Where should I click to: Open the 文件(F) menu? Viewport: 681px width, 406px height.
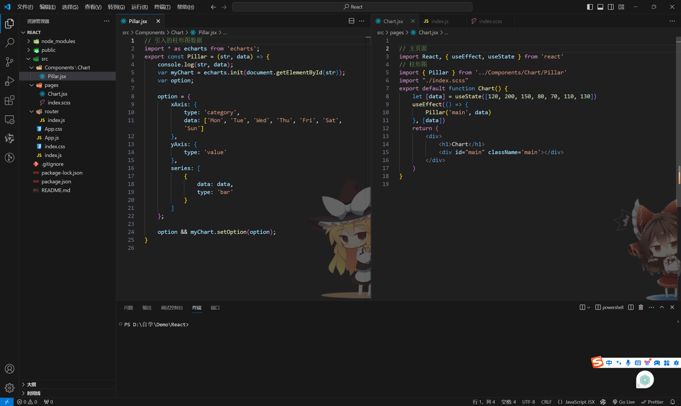(25, 7)
